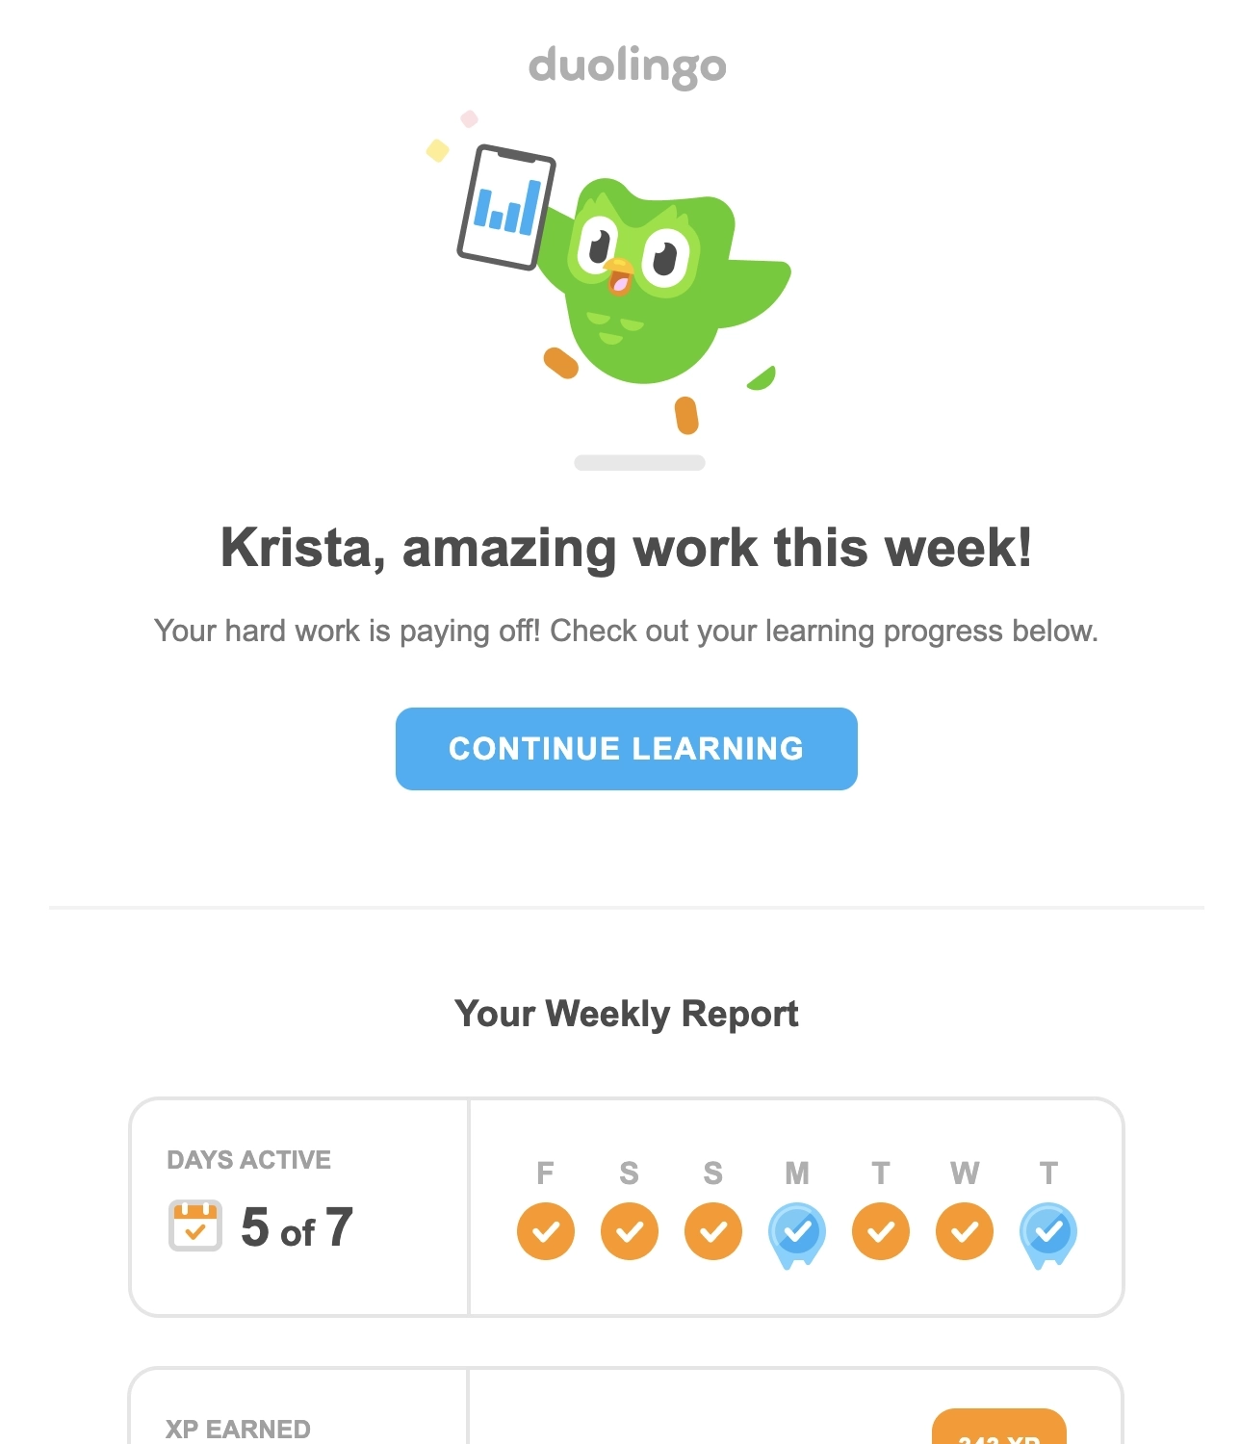Screen dimensions: 1240x1444
Task: Click the Tuesday checkmark under the T label
Action: click(x=881, y=1230)
